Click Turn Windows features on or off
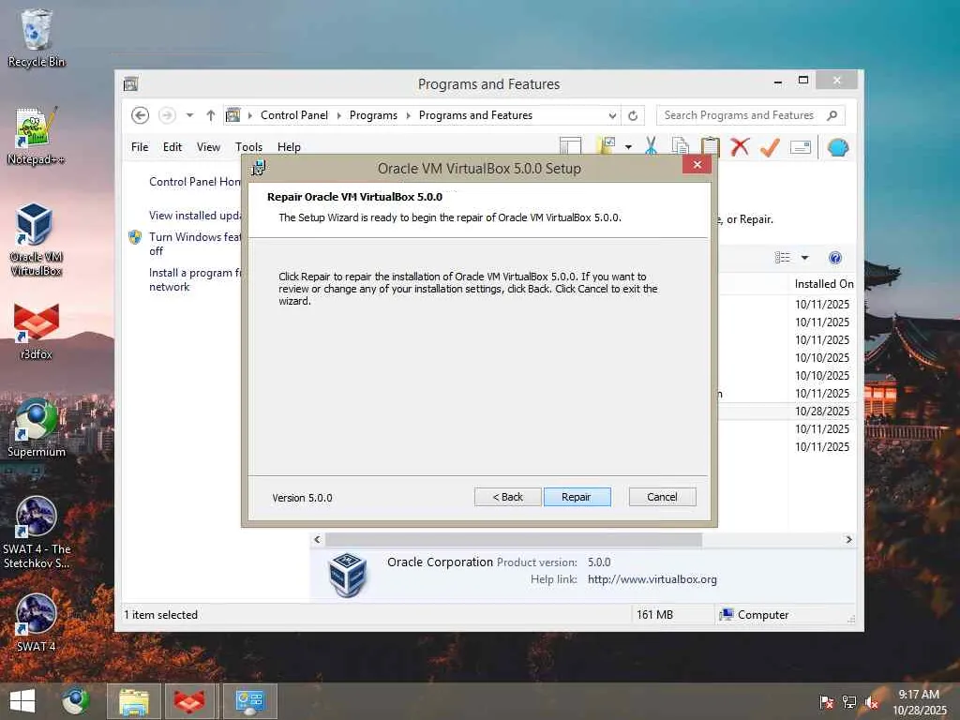Screen dimensions: 960x720 [x=195, y=244]
